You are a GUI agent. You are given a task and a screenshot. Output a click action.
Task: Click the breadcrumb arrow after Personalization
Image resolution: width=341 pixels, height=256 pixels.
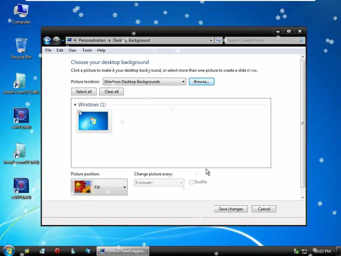[109, 40]
